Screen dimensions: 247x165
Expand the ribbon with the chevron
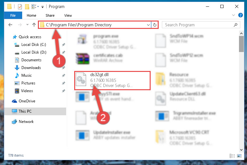234,15
